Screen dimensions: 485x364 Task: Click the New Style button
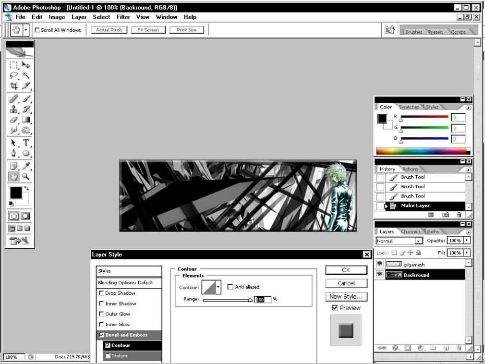coord(346,297)
